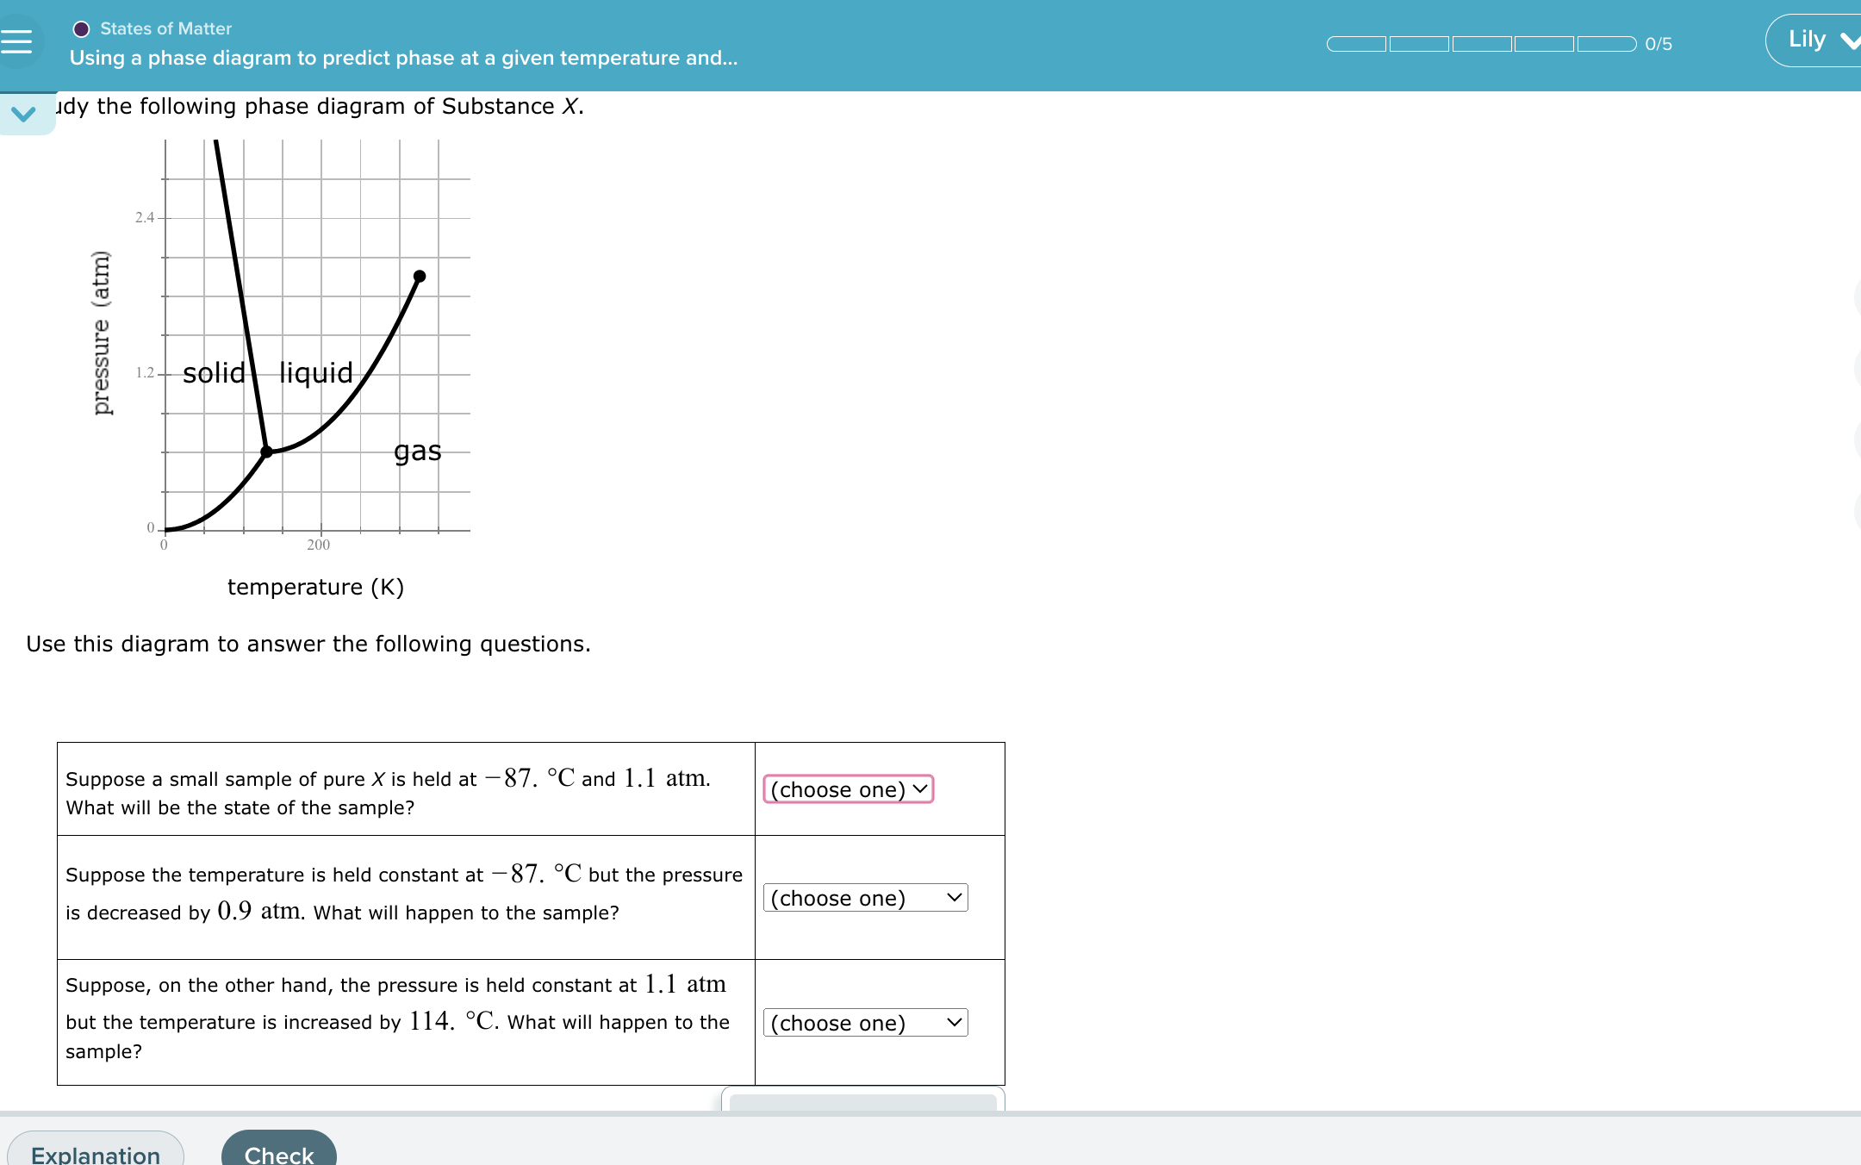Click the critical point dot on the diagram
This screenshot has height=1165, width=1861.
419,277
